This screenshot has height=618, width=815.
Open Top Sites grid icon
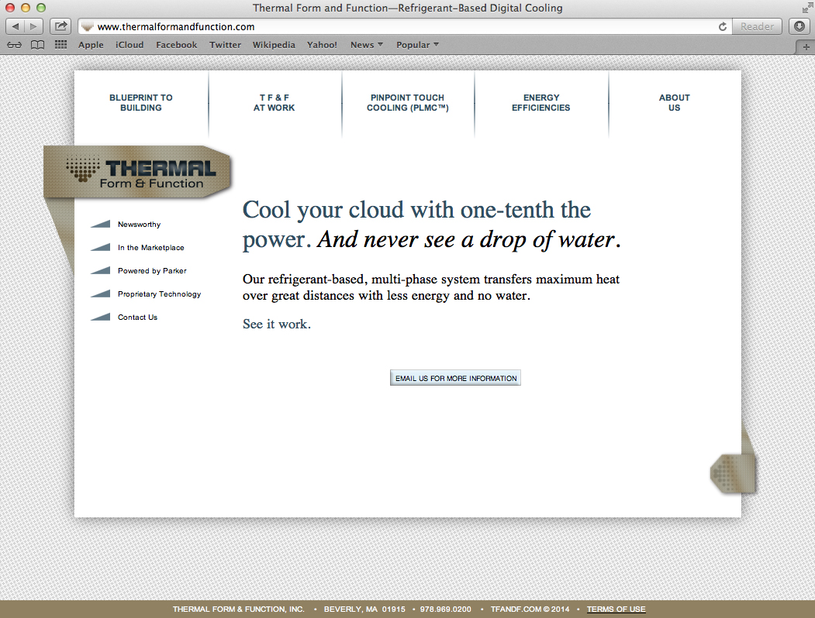(61, 45)
